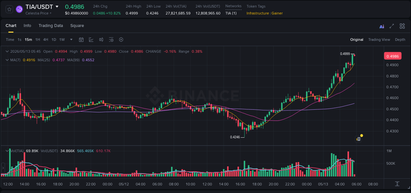Click the current price label 0.4986

coord(393,56)
